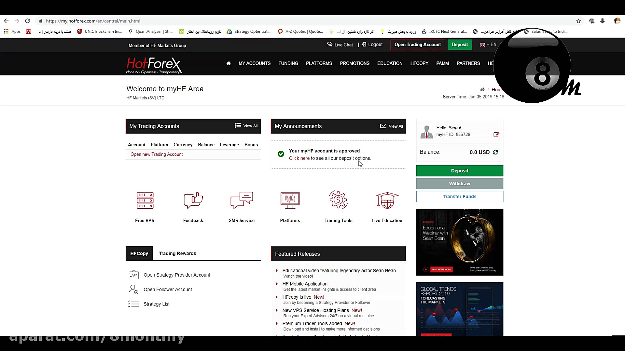Select the HFCopy tab
Screen dimensions: 625x351
tap(139, 253)
